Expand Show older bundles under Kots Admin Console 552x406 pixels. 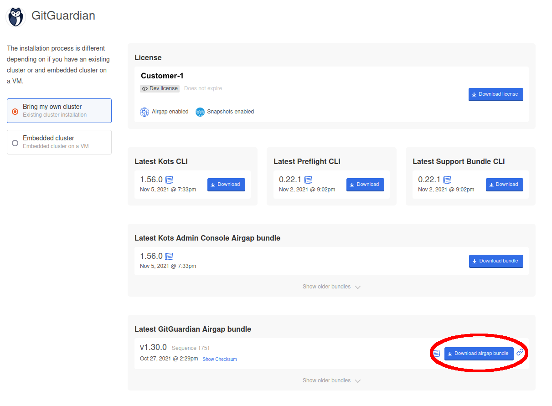pos(331,287)
